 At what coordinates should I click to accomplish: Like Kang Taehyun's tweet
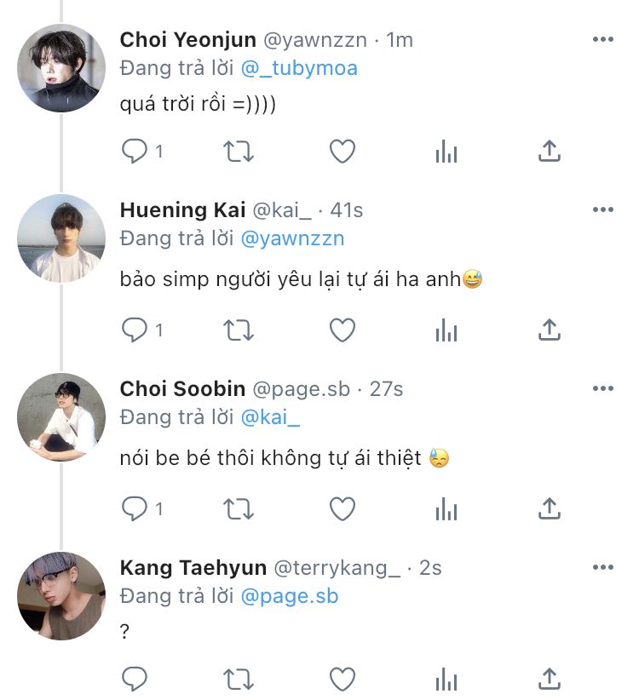click(342, 679)
